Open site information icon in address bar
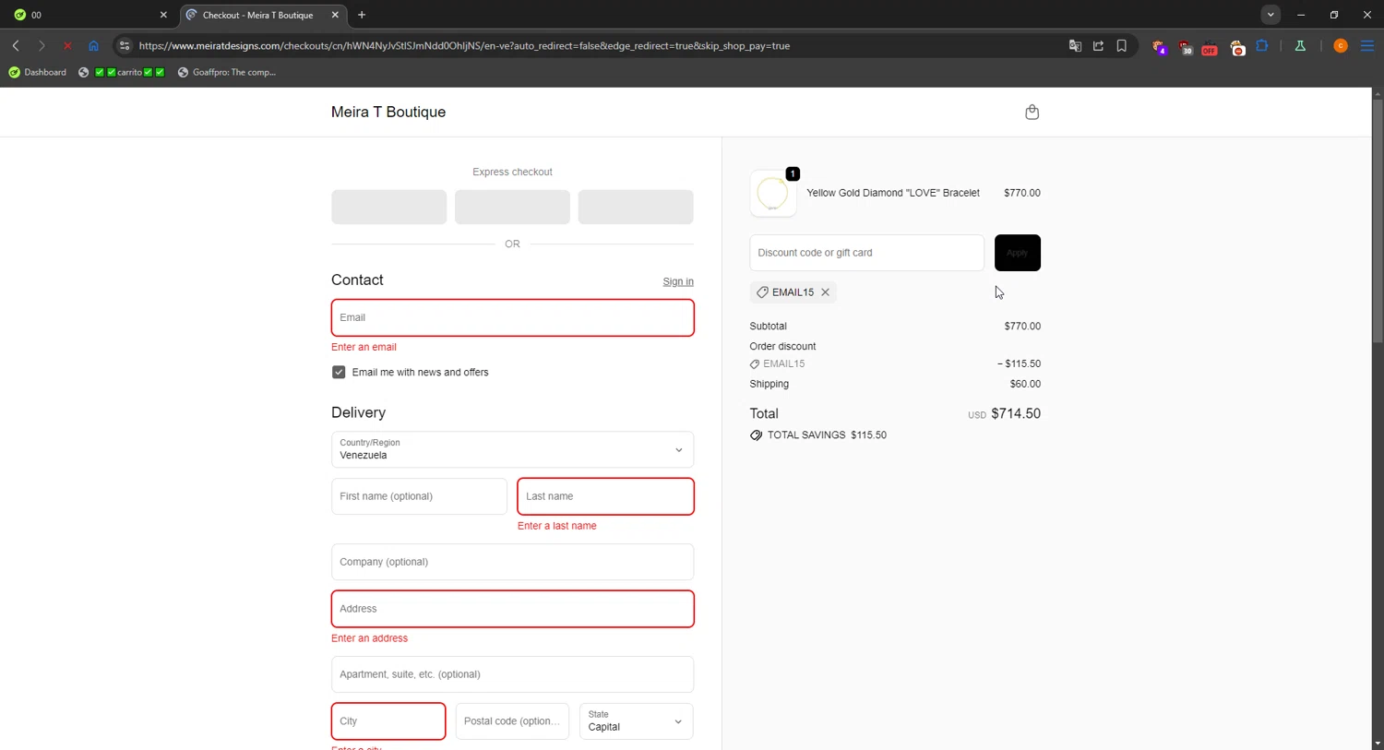Screen dimensions: 1384x750 125,45
